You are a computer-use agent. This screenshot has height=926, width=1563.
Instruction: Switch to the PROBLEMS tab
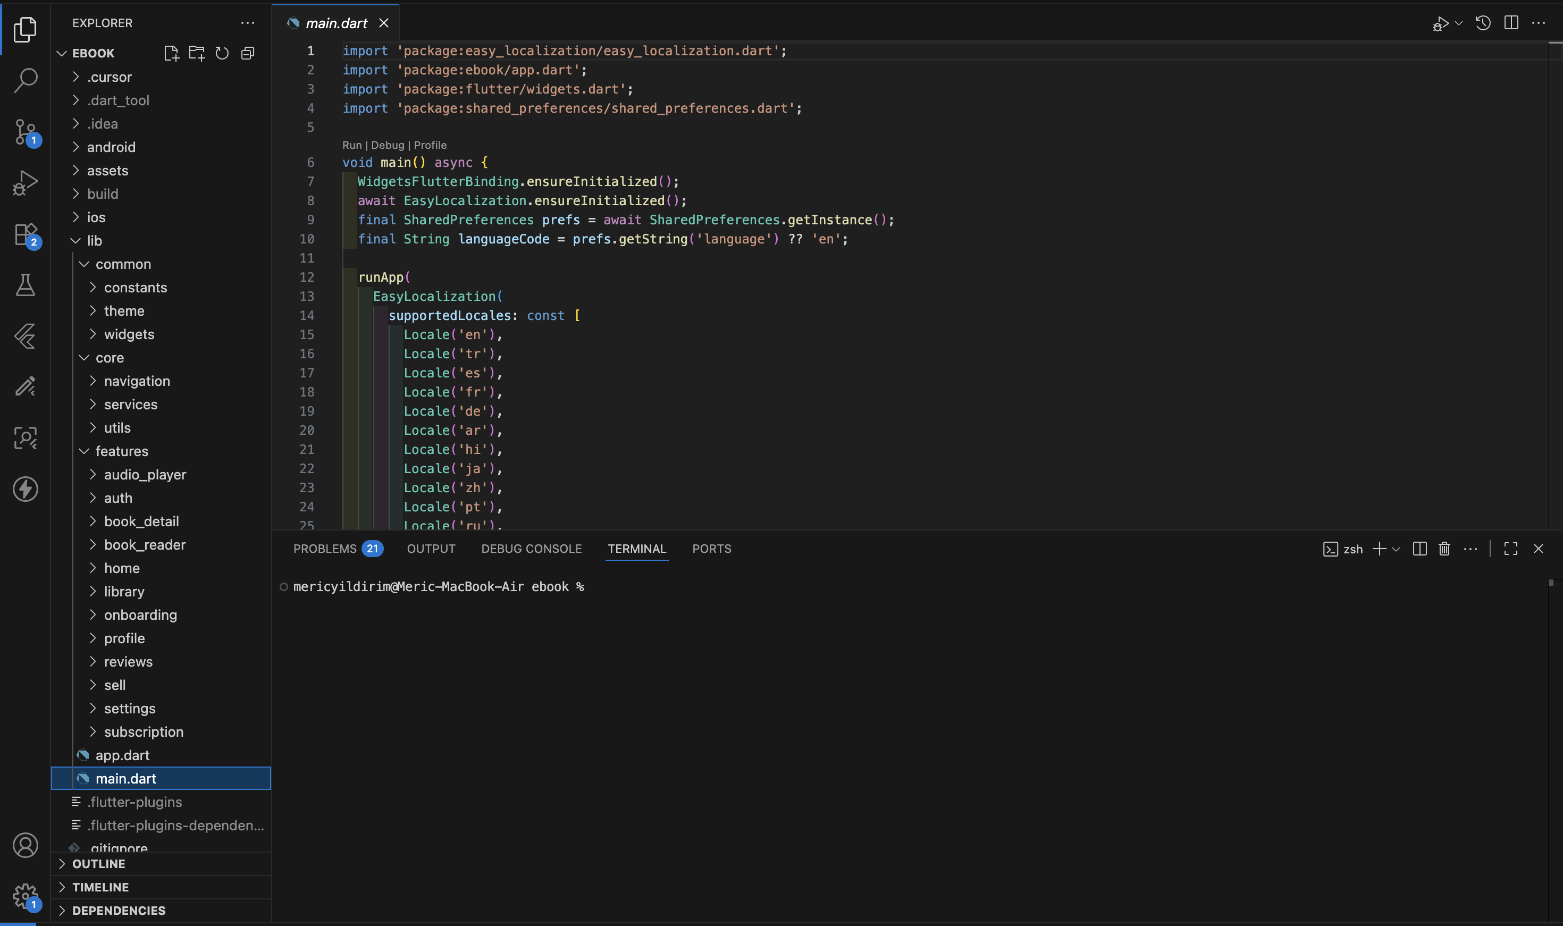[x=325, y=549]
